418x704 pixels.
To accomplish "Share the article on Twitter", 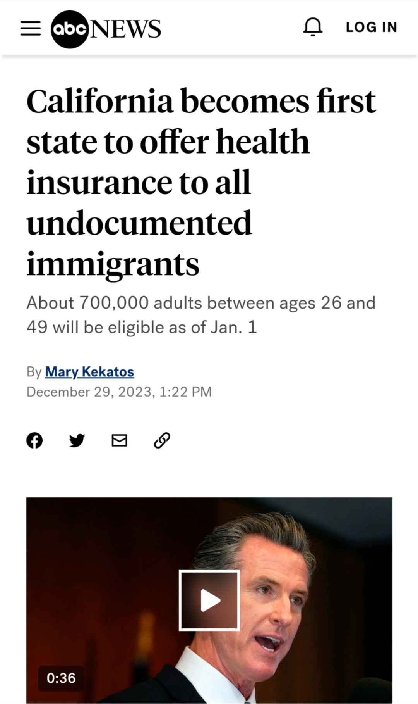I will pyautogui.click(x=77, y=440).
